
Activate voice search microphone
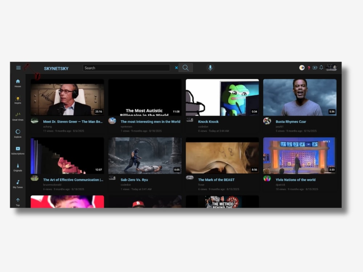(x=210, y=68)
